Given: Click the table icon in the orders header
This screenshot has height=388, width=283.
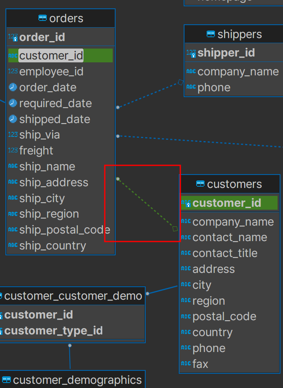Looking at the screenshot, I should (43, 18).
